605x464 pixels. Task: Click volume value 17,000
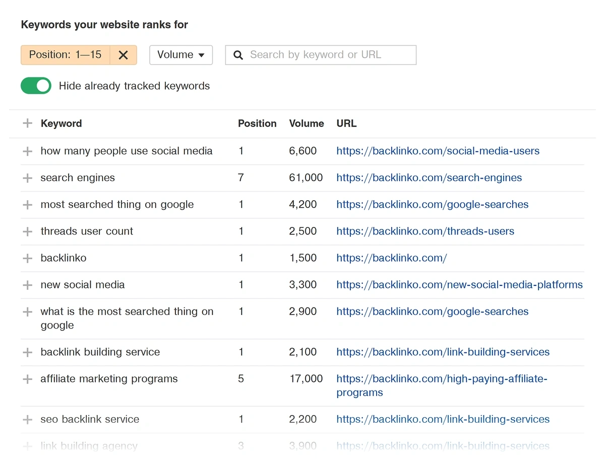(306, 379)
